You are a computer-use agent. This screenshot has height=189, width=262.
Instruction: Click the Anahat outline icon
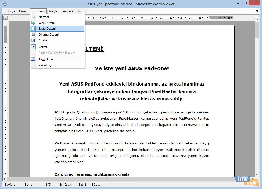[x=33, y=40]
